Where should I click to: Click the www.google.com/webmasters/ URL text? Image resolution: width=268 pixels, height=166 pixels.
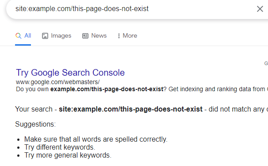click(58, 82)
